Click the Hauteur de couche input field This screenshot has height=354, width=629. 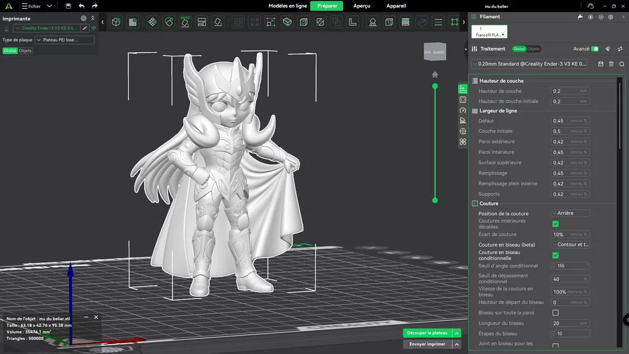[x=570, y=91]
